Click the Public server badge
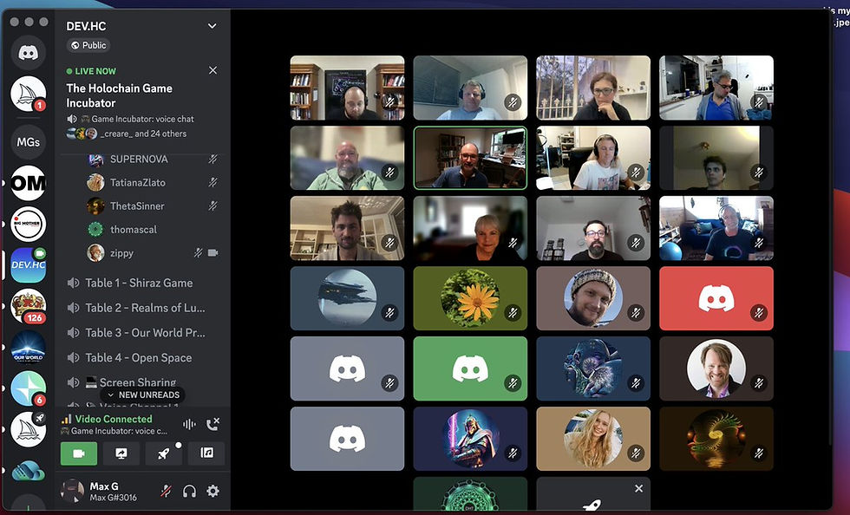Viewport: 850px width, 515px height. pyautogui.click(x=88, y=46)
